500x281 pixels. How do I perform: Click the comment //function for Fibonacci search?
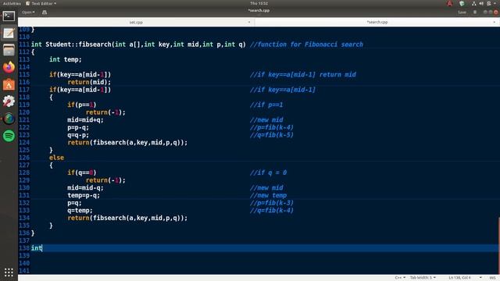[306, 44]
